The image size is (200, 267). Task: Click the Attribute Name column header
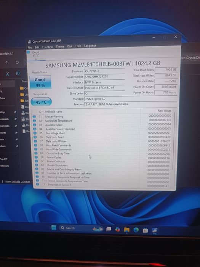(x=53, y=112)
